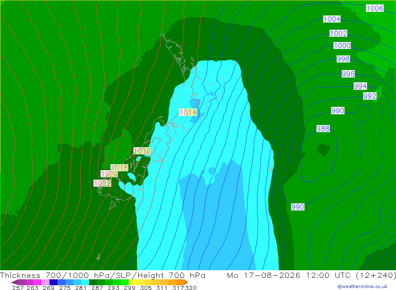The height and width of the screenshot is (290, 396).
Task: Select the 990 label just above 988
Action: tap(338, 110)
